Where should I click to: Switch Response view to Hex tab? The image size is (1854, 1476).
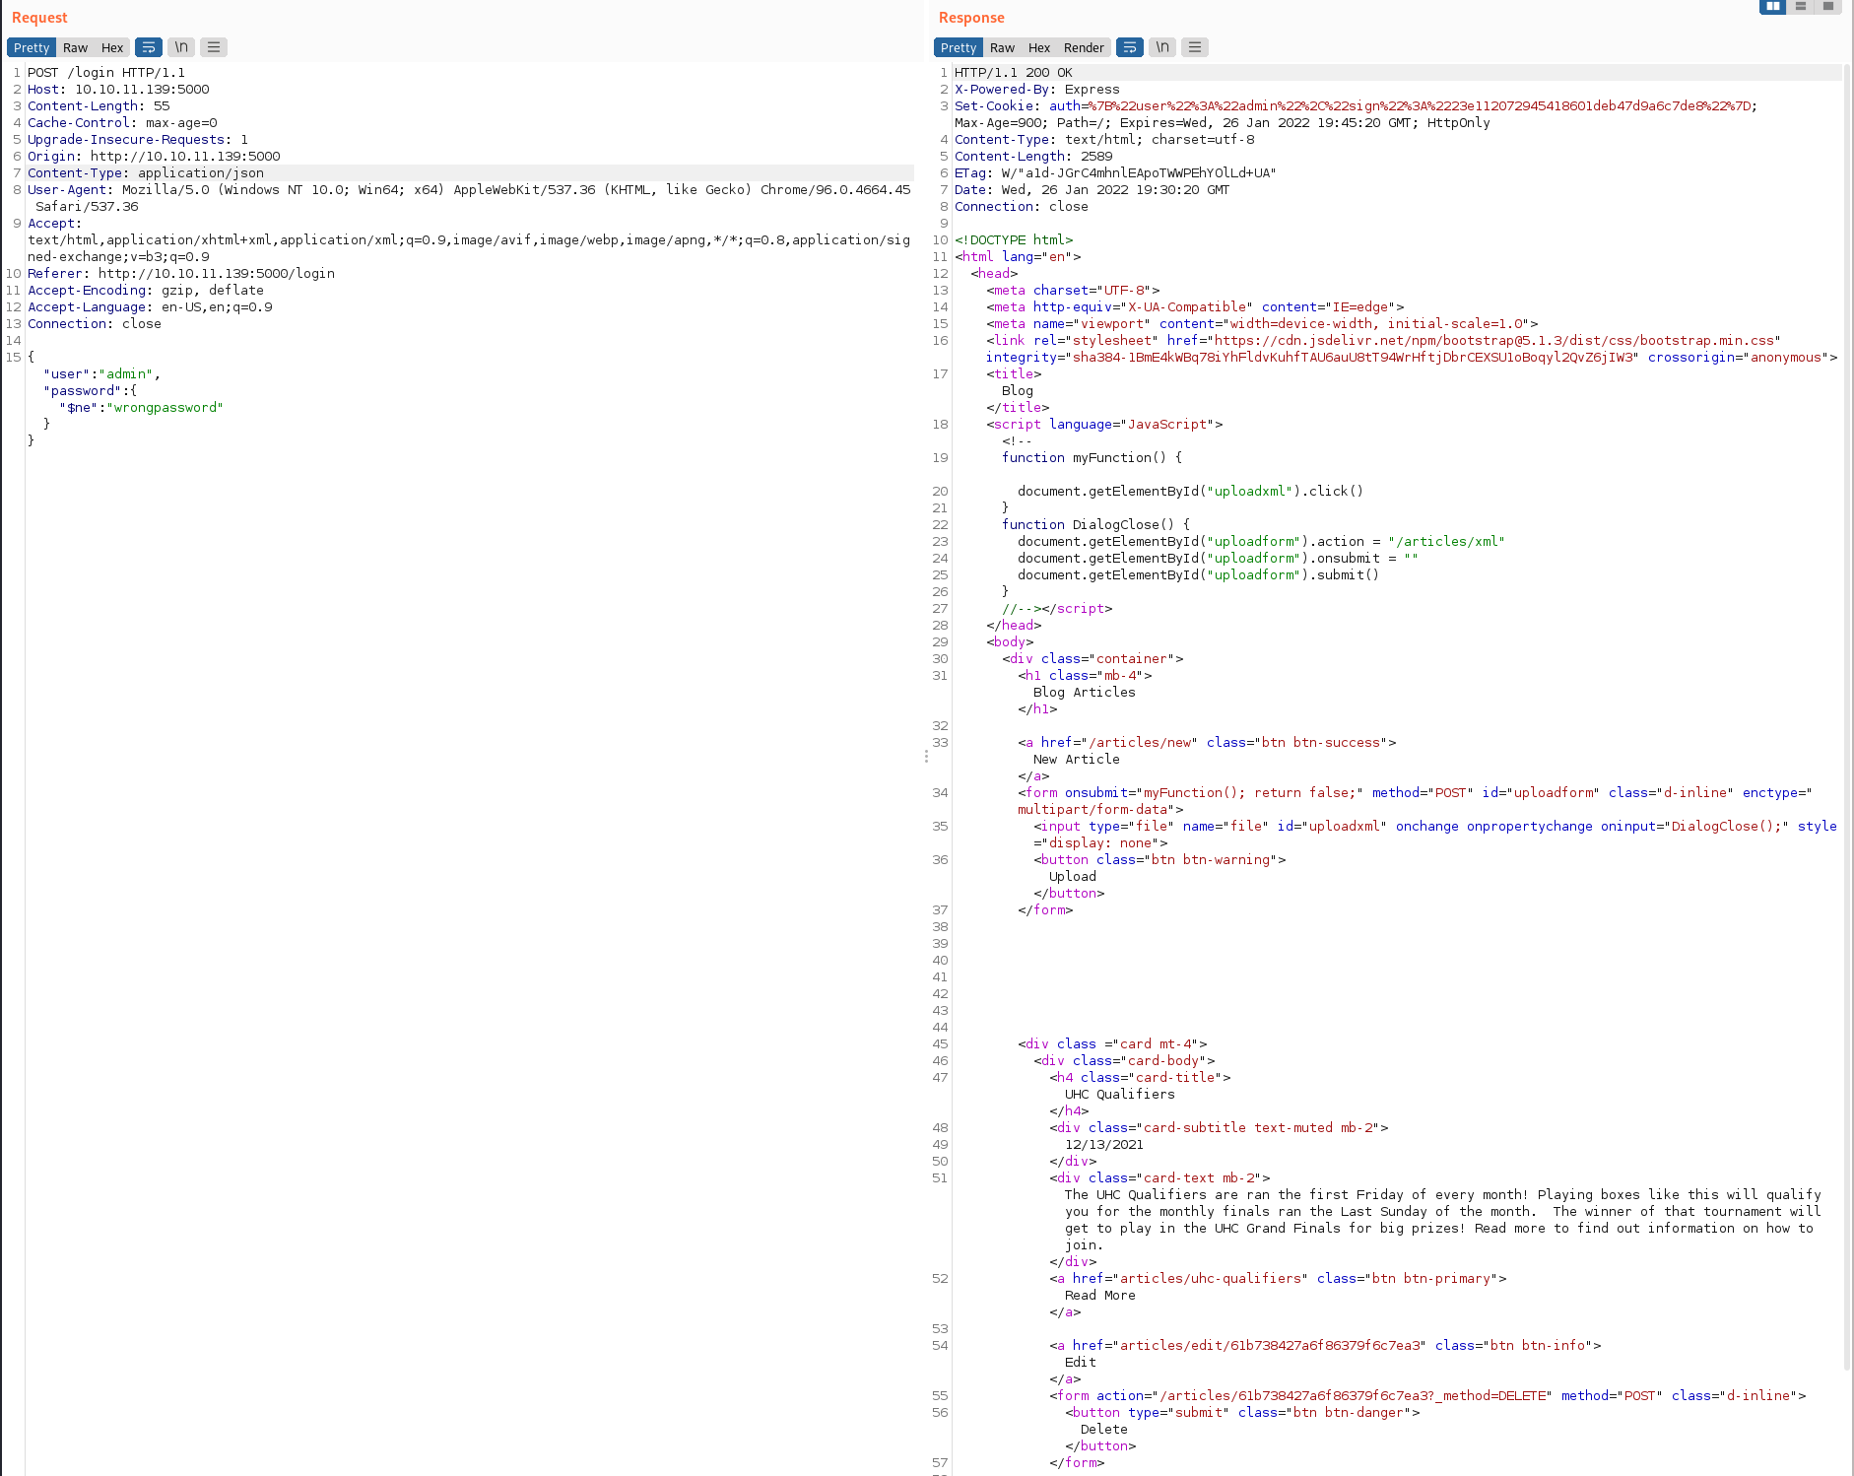[1039, 47]
